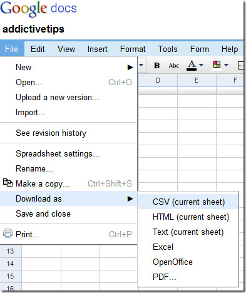Open the background color dropdown arrow
246x293 pixels.
226,65
